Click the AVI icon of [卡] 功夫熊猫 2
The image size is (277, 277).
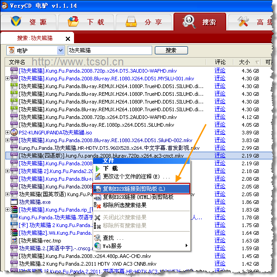tap(14, 225)
